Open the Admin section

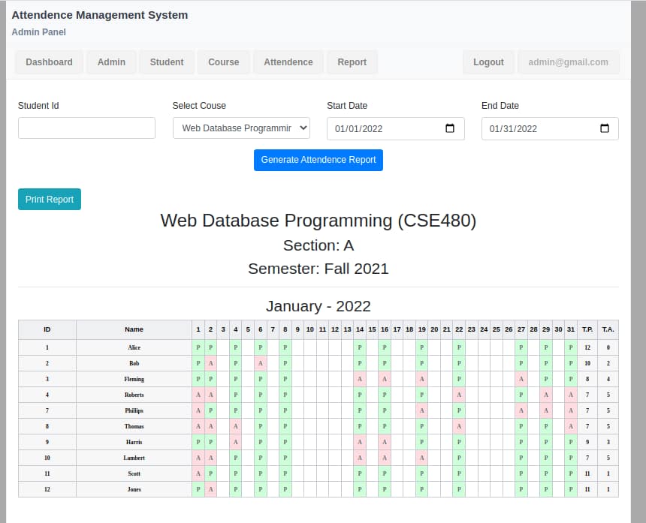[x=111, y=62]
